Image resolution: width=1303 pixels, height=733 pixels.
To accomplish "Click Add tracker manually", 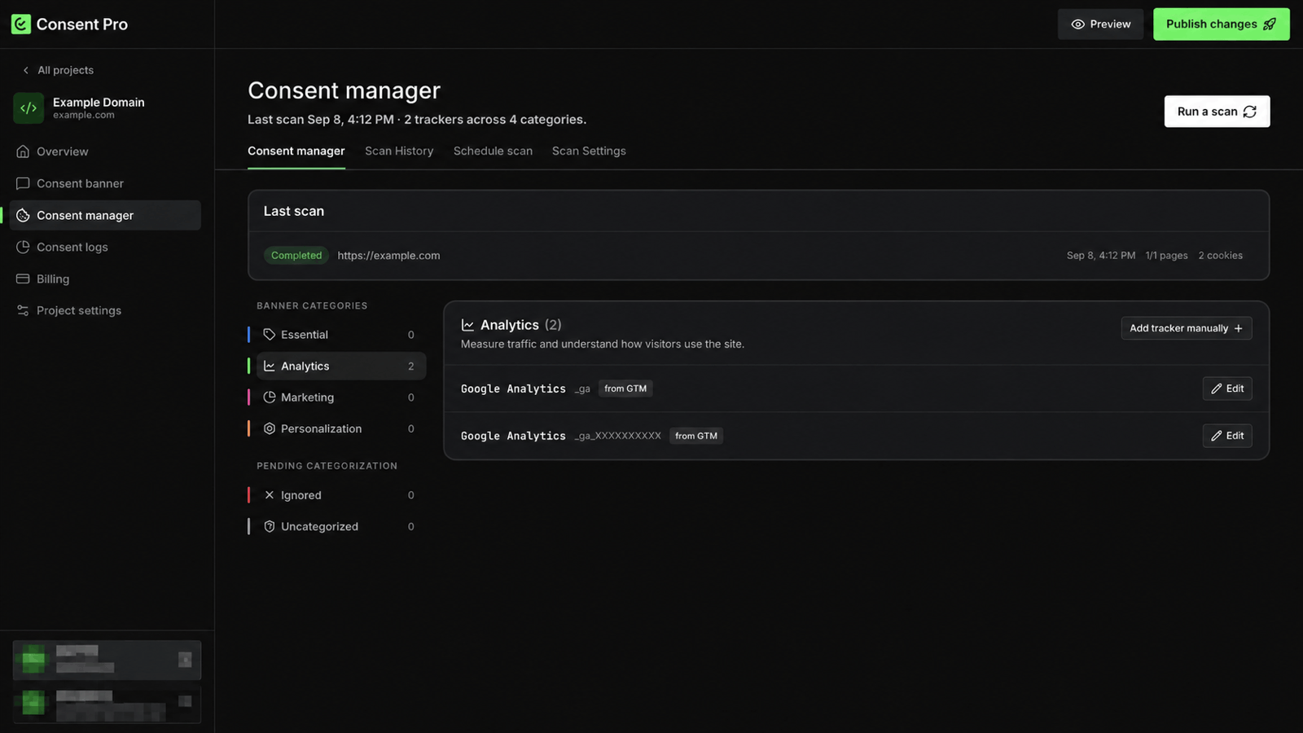I will point(1187,328).
